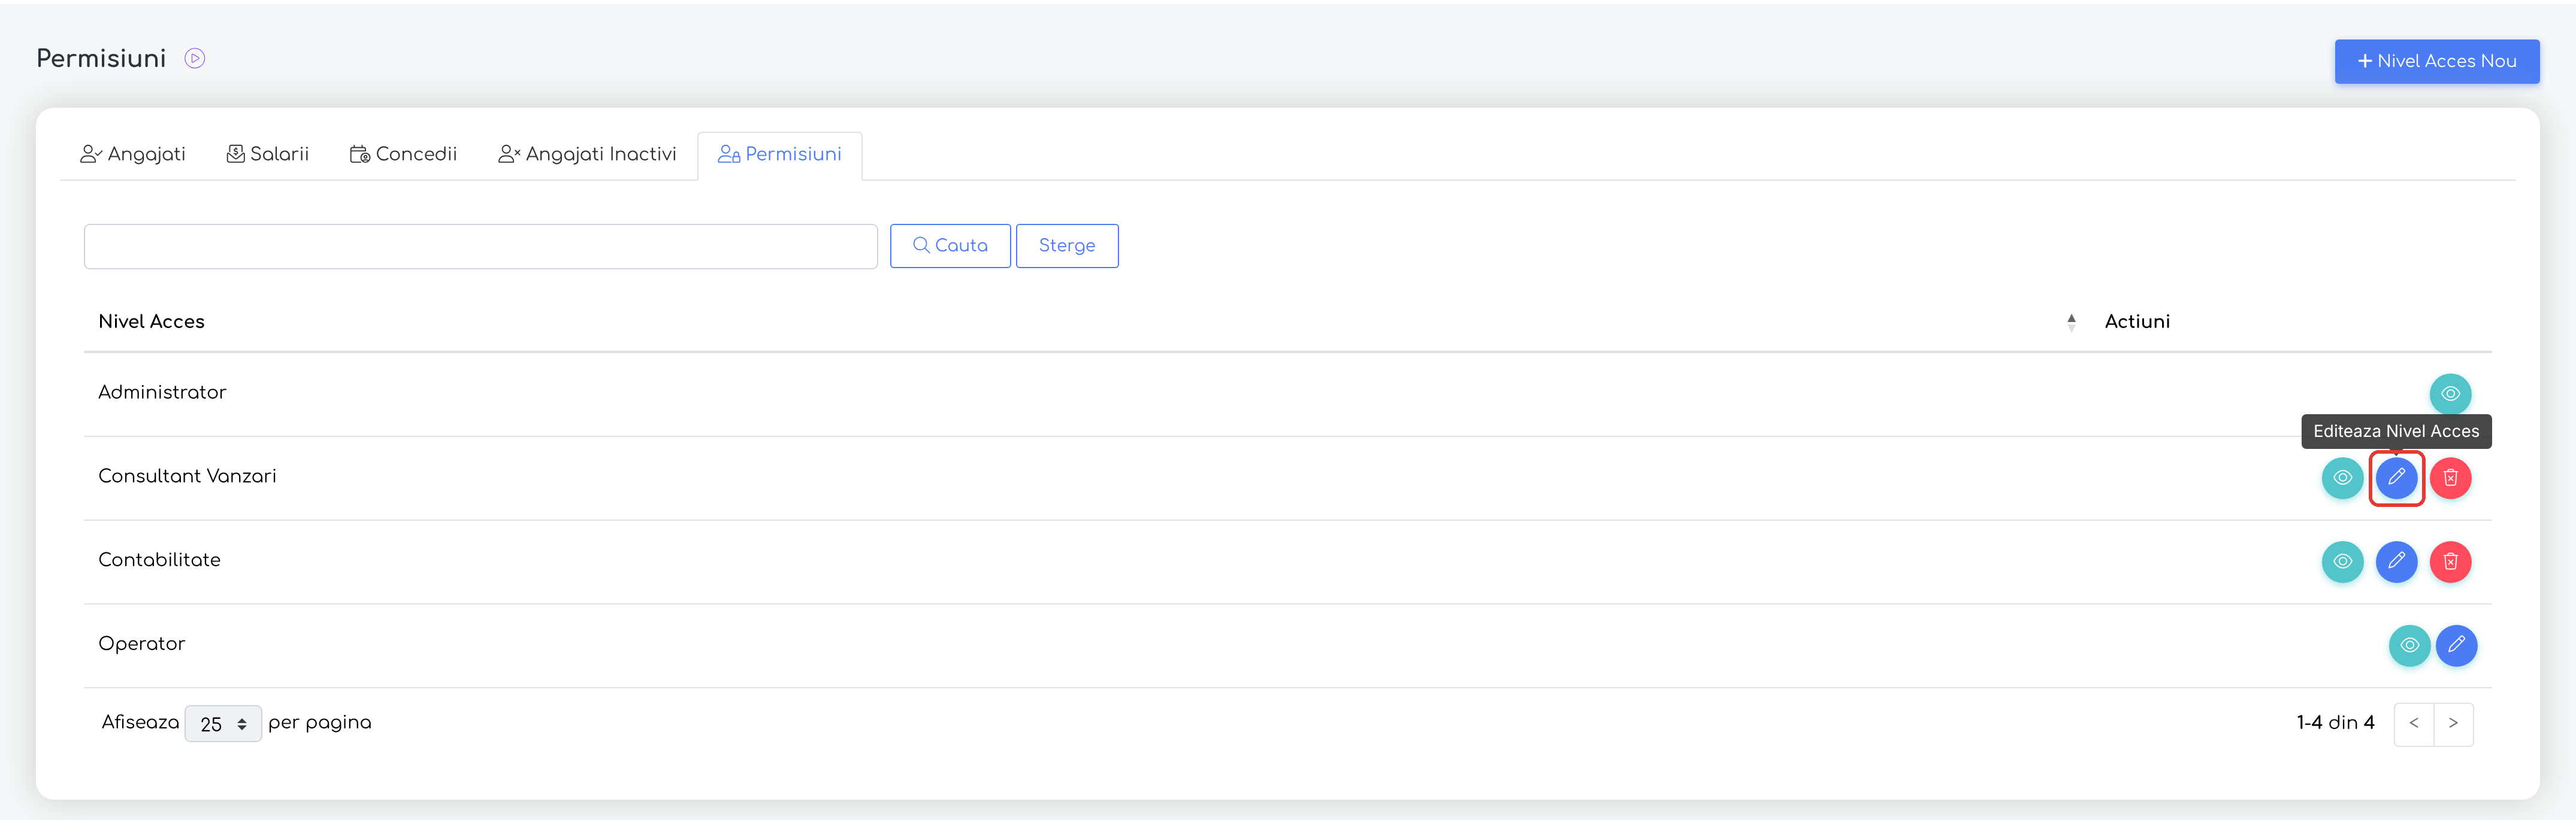Screen dimensions: 2576x820
Task: Click the Cauta search button
Action: coord(950,245)
